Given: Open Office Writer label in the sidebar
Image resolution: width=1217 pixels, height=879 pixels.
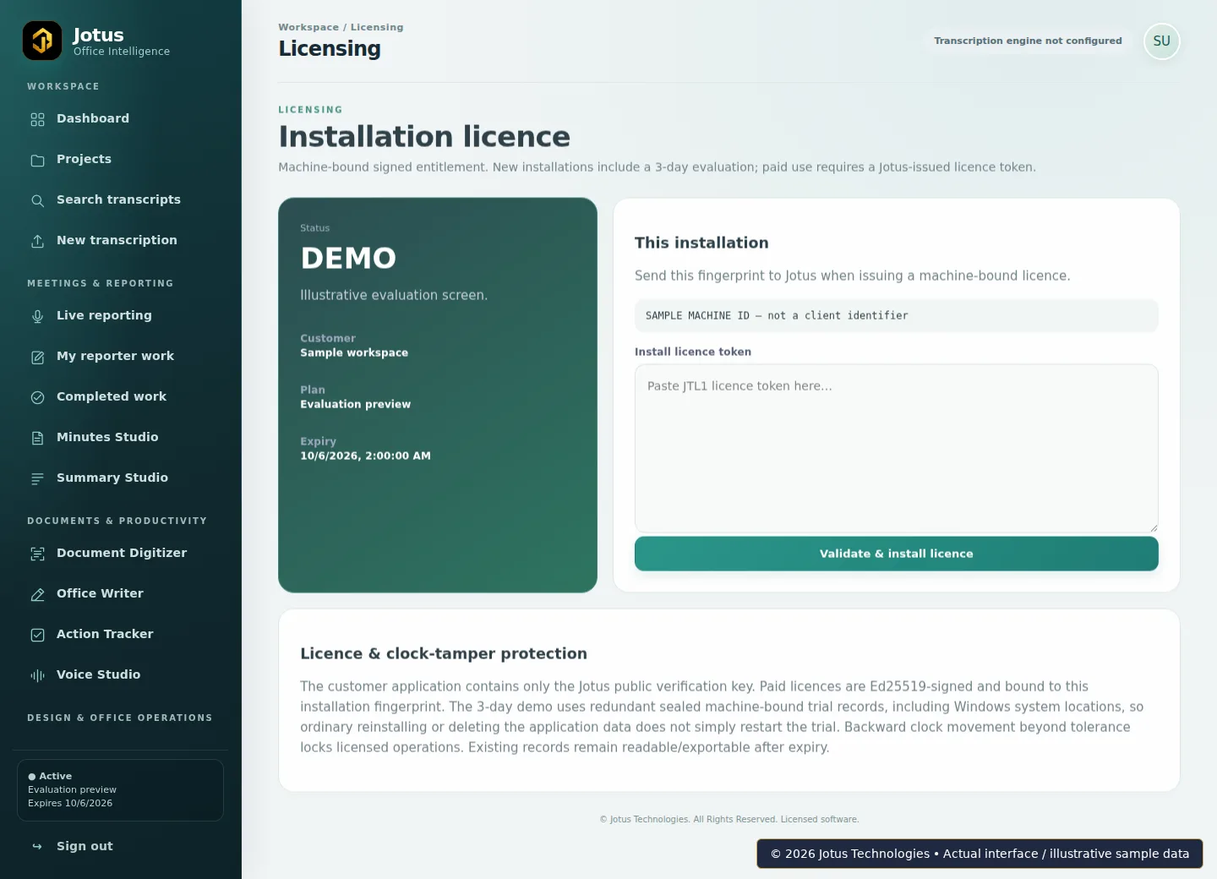Looking at the screenshot, I should [x=100, y=593].
